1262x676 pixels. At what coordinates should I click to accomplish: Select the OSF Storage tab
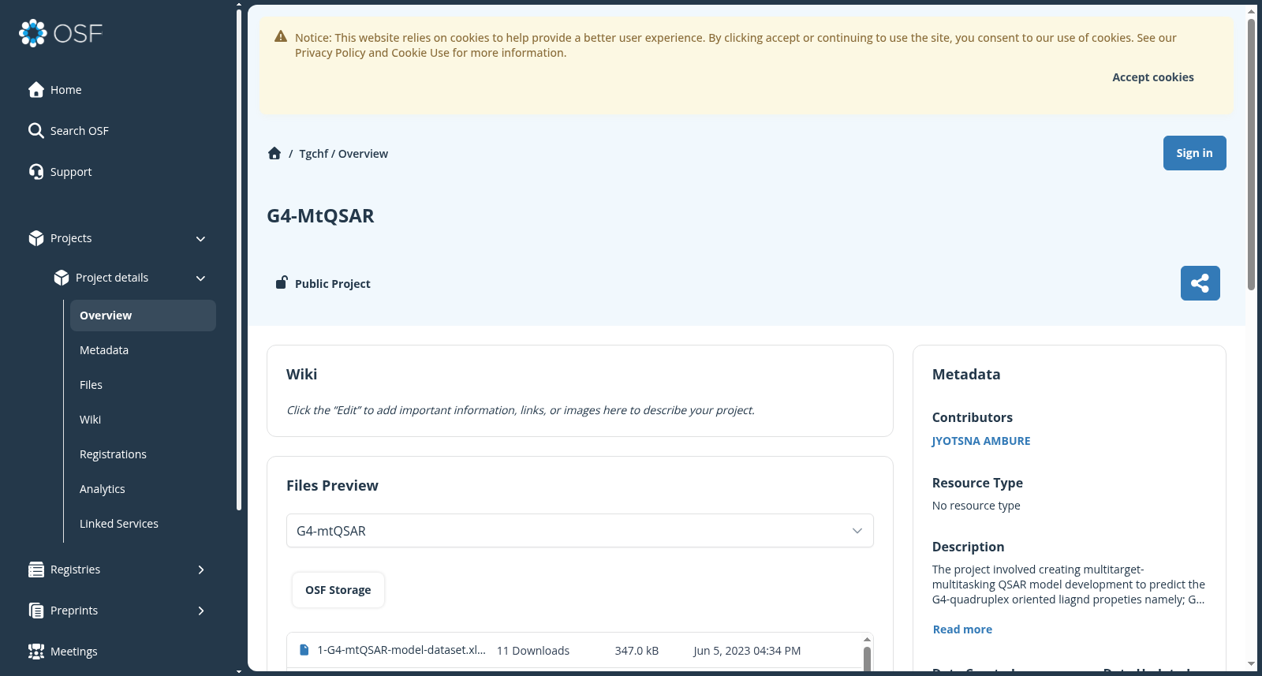338,590
